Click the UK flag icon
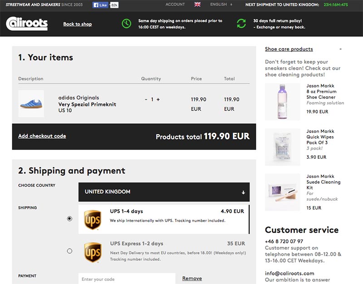 coord(197,5)
